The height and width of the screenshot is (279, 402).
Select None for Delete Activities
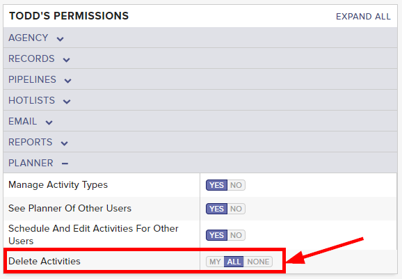pos(258,262)
